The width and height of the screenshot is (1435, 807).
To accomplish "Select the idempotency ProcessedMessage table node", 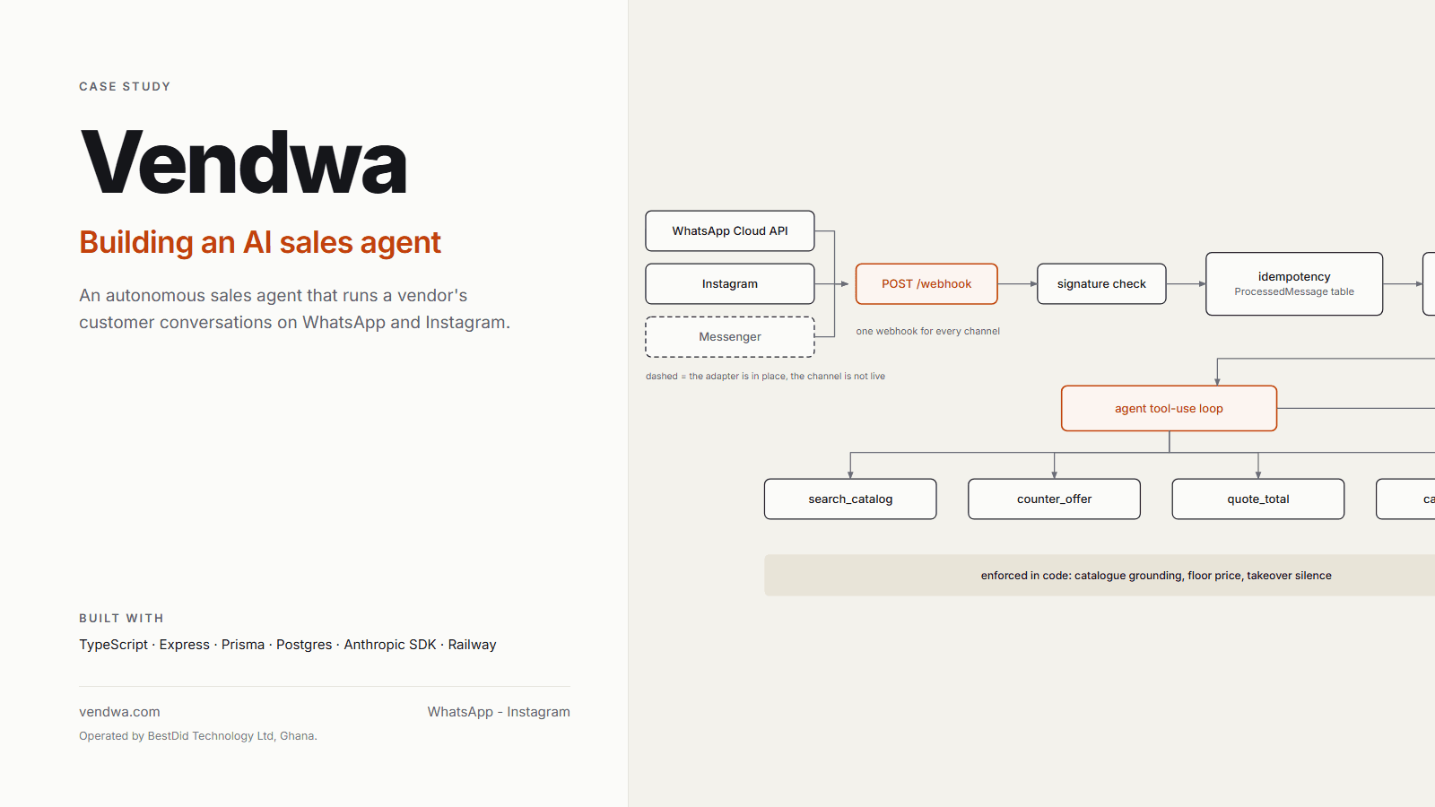I will pyautogui.click(x=1294, y=284).
